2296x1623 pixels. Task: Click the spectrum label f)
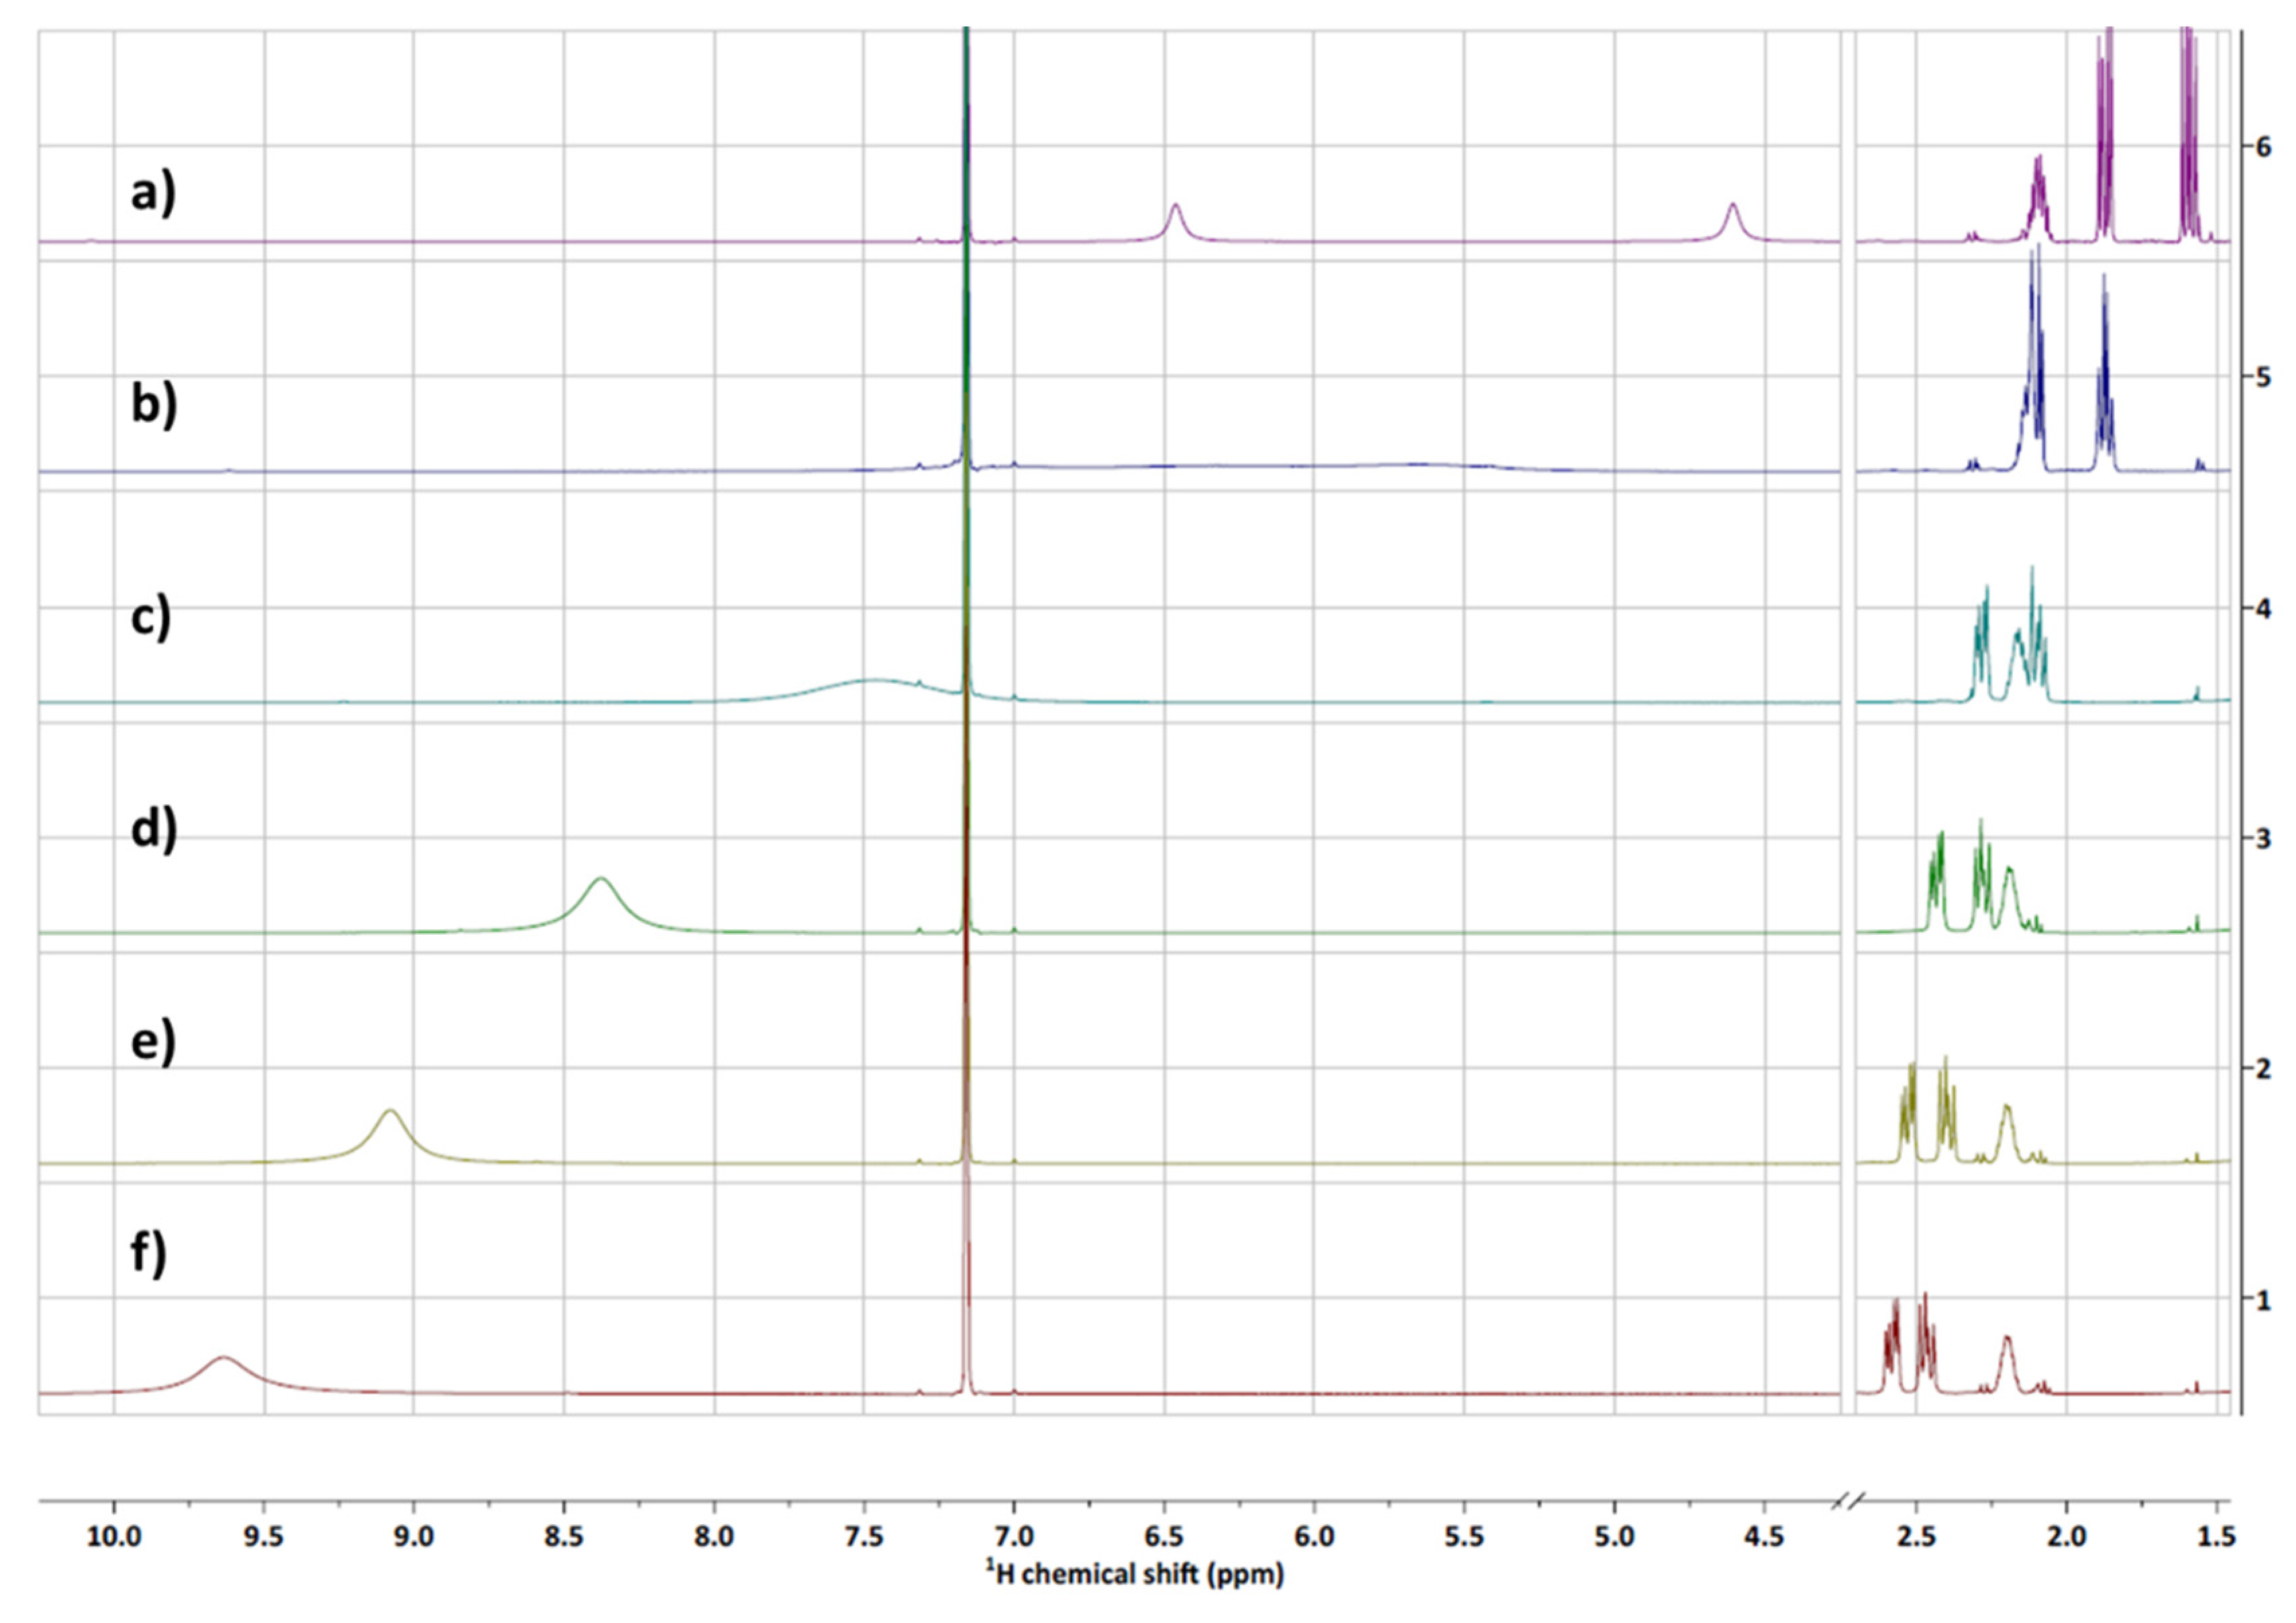149,1254
